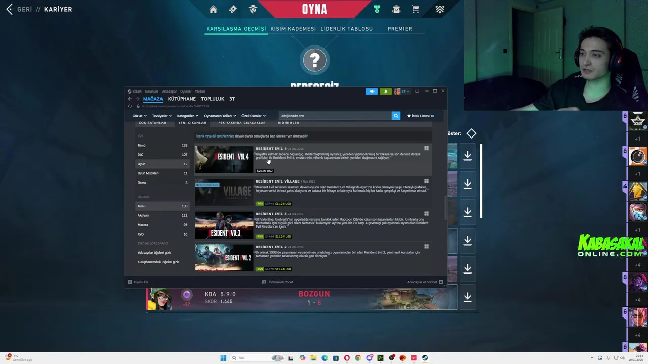Image resolution: width=648 pixels, height=364 pixels.
Task: Open the Resident Evil Village title link
Action: tap(277, 181)
